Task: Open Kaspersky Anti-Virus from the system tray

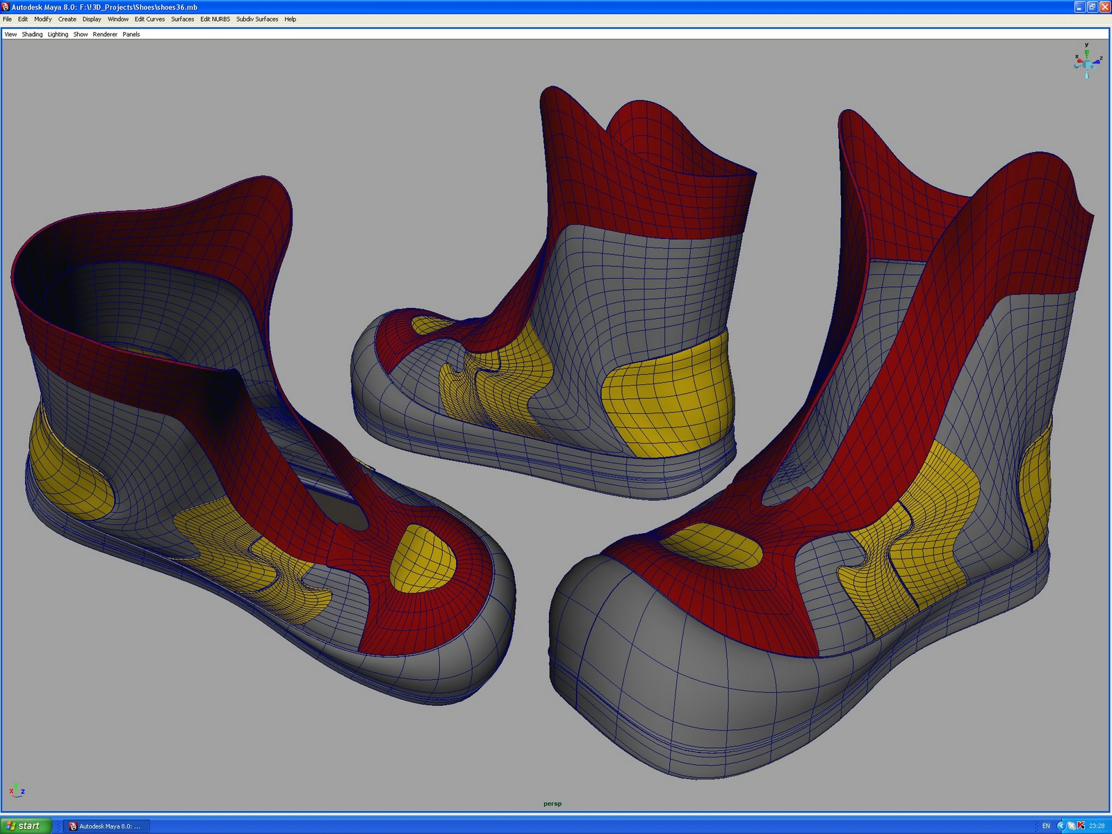Action: pyautogui.click(x=1081, y=826)
